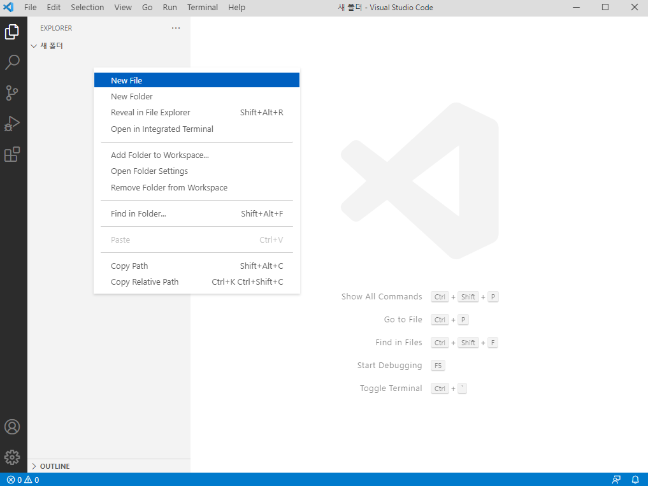The width and height of the screenshot is (648, 486).
Task: Open the Source Control view icon
Action: 12,93
